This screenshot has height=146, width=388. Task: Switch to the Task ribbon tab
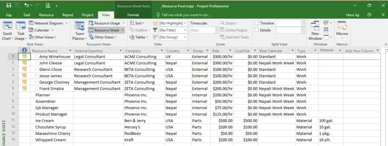tap(27, 15)
